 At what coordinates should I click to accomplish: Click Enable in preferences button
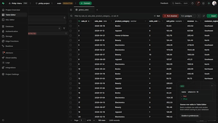(190, 116)
